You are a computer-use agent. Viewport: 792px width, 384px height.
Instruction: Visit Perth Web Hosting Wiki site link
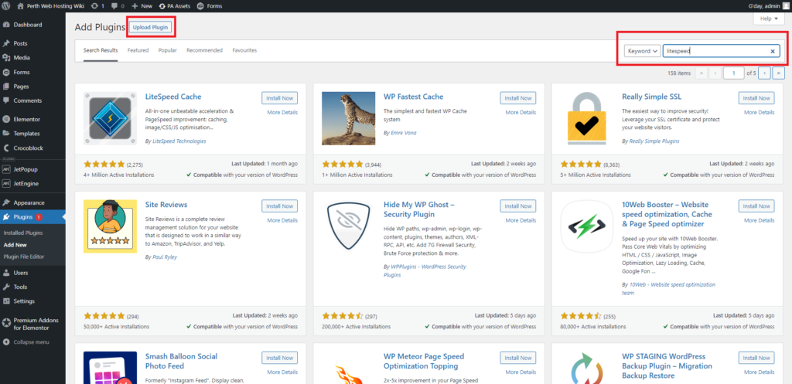pyautogui.click(x=50, y=6)
